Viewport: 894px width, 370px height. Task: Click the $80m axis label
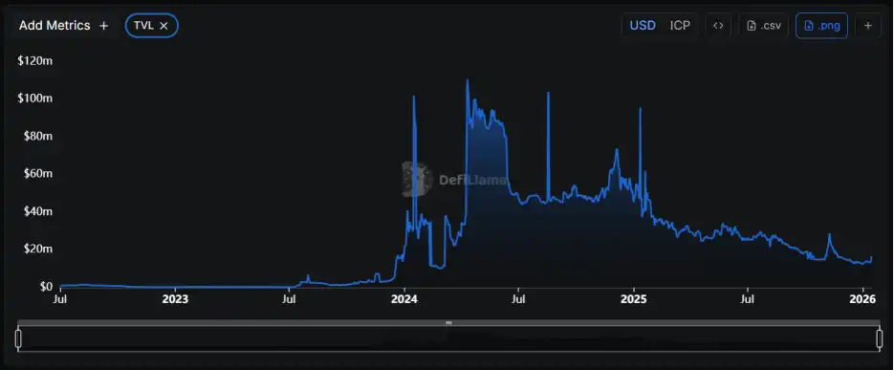coord(37,136)
